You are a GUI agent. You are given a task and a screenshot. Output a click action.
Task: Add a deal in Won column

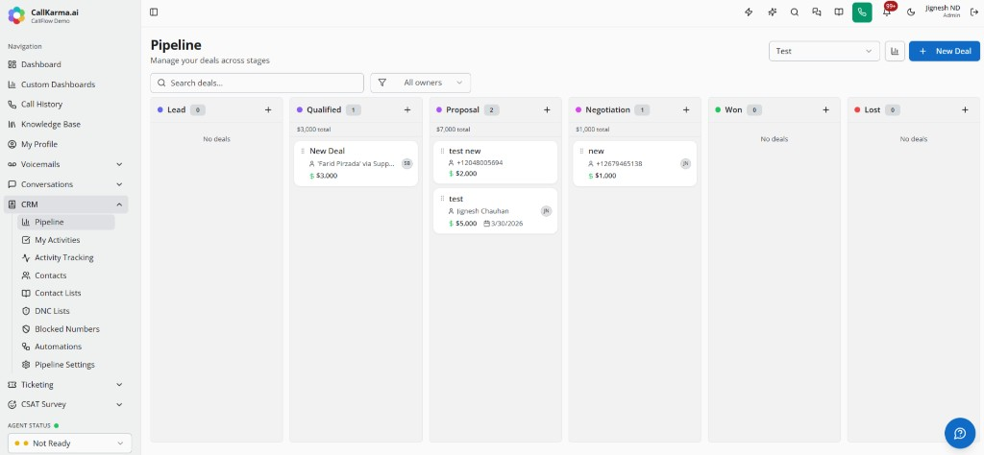[825, 109]
